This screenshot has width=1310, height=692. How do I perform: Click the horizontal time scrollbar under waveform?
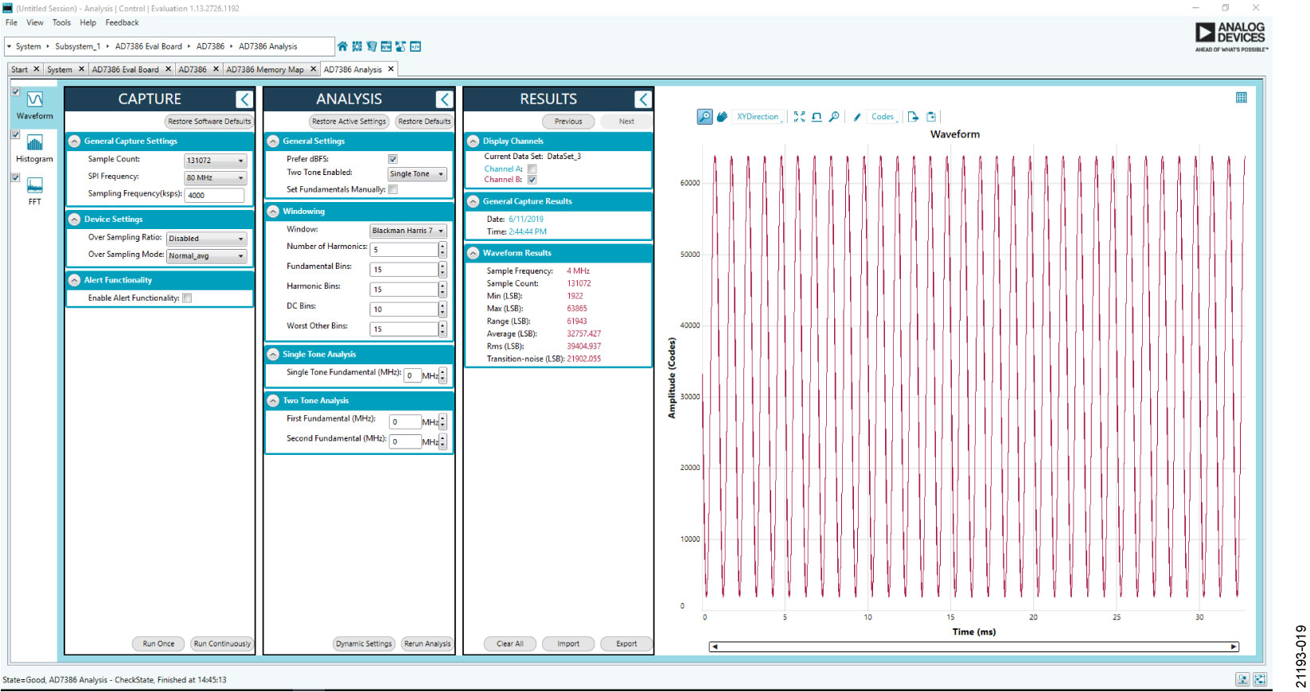click(973, 647)
